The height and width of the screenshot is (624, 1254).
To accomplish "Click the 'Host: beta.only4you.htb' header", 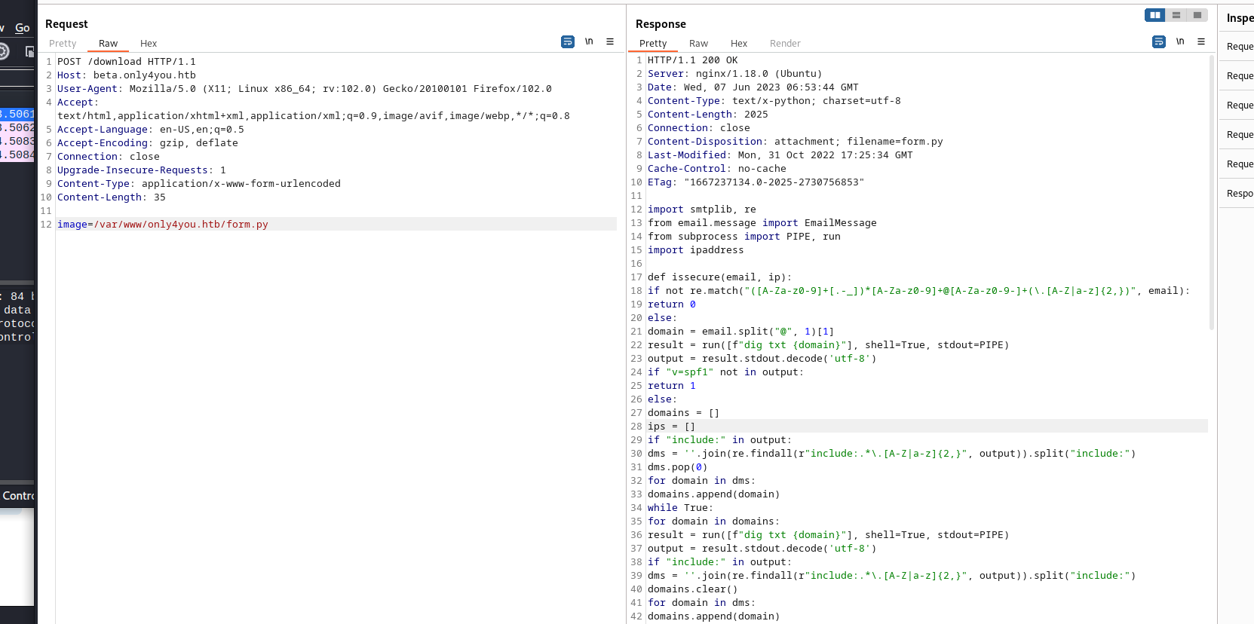I will point(126,75).
